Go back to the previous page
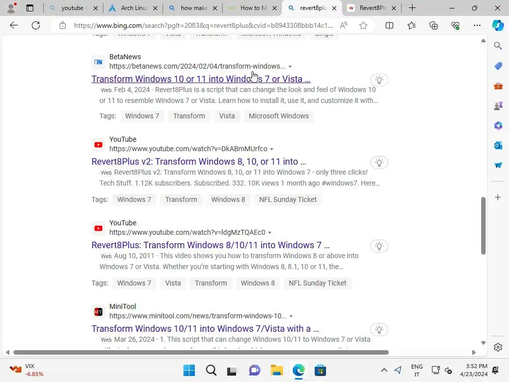This screenshot has height=382, width=509. (x=13, y=25)
